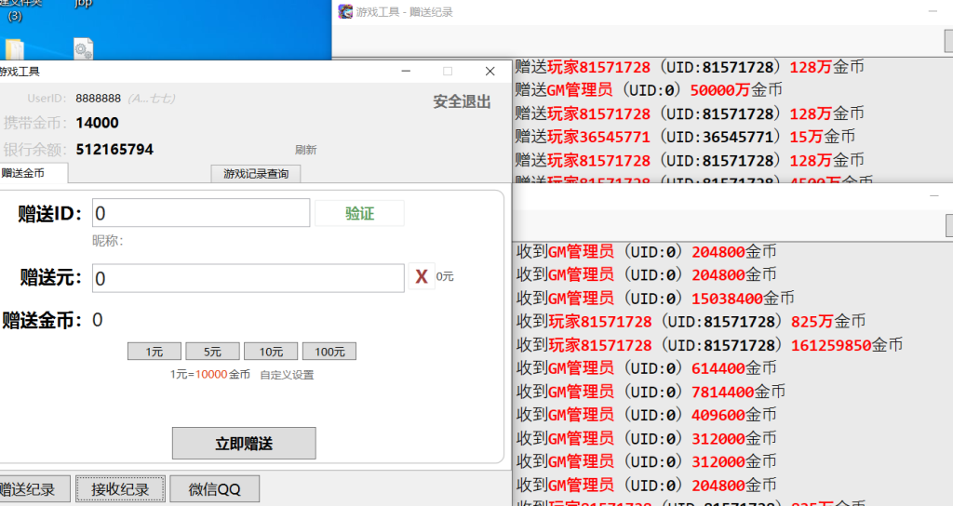
Task: Focus the 赠送元 input field
Action: (248, 278)
